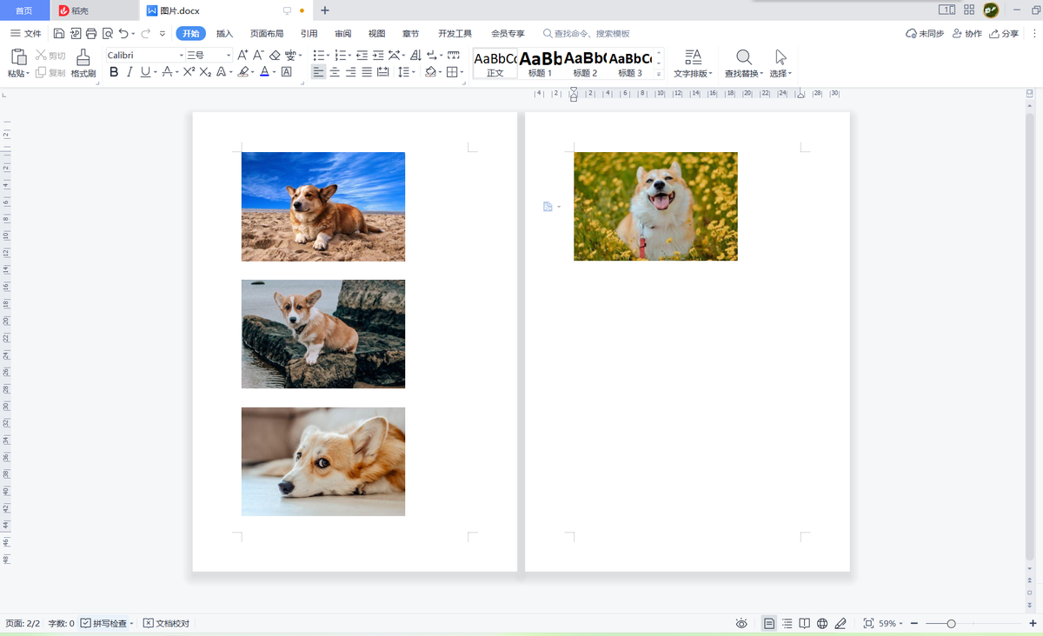The height and width of the screenshot is (636, 1043).
Task: Click the center align paragraph icon
Action: point(335,72)
